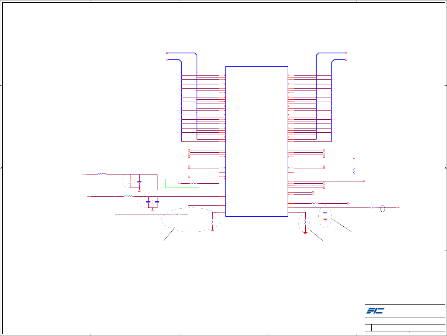The height and width of the screenshot is (336, 447).
Task: Select the capacitor in the lower pink dashed circle
Action: (148, 202)
